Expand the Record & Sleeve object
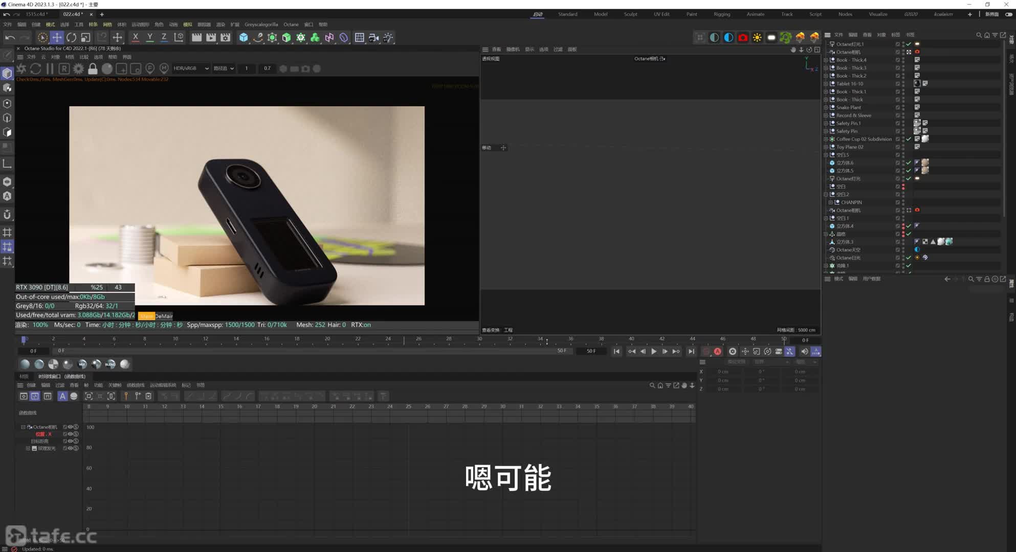Viewport: 1016px width, 552px height. [x=826, y=116]
